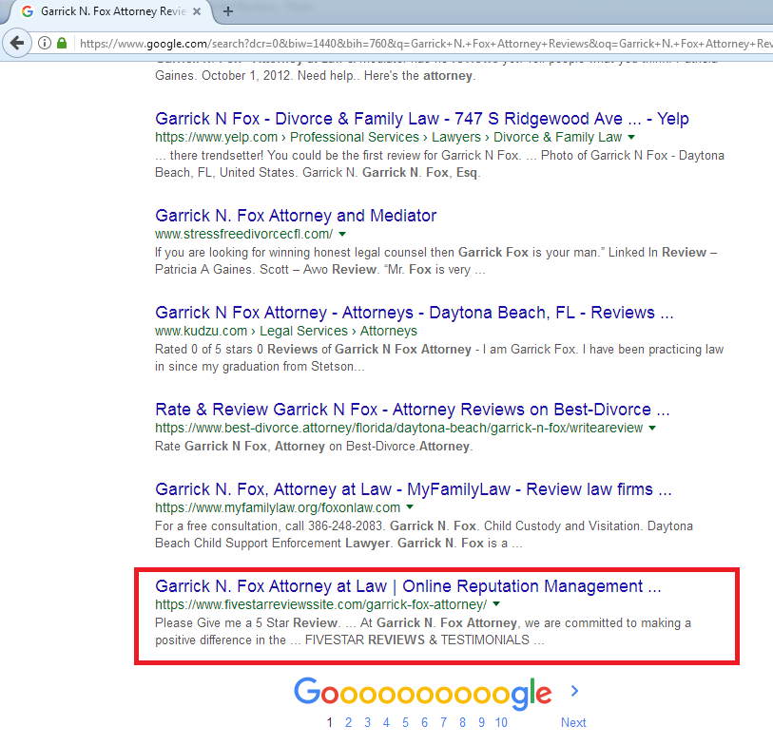773x745 pixels.
Task: Open site information icon in address bar
Action: coord(45,44)
